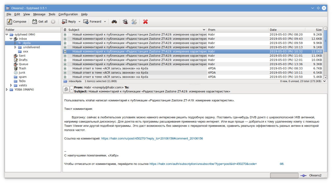Image resolution: width=332 pixels, height=183 pixels.
Task: Compose a new message
Action: pos(17,22)
